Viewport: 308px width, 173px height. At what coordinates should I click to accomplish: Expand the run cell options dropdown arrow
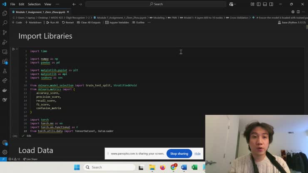pos(17,49)
